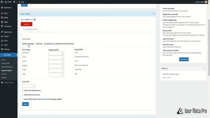Open Assigning Field dropdown for Website
Screen dimensions: 210x118
[x=56, y=66]
